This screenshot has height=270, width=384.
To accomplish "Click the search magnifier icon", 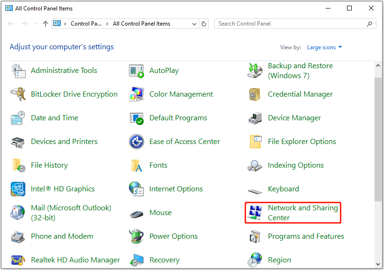I will pyautogui.click(x=370, y=24).
